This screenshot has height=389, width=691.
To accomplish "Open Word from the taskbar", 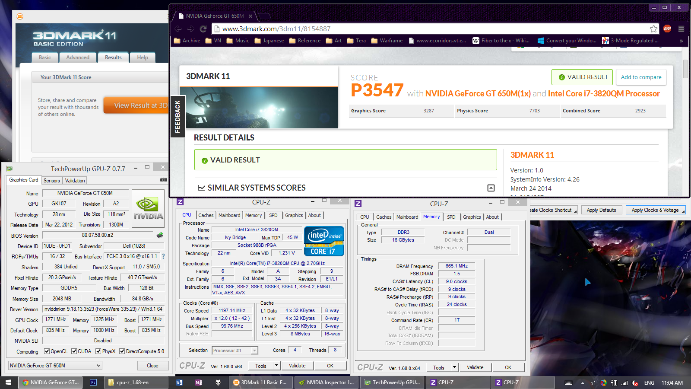I will click(x=180, y=383).
